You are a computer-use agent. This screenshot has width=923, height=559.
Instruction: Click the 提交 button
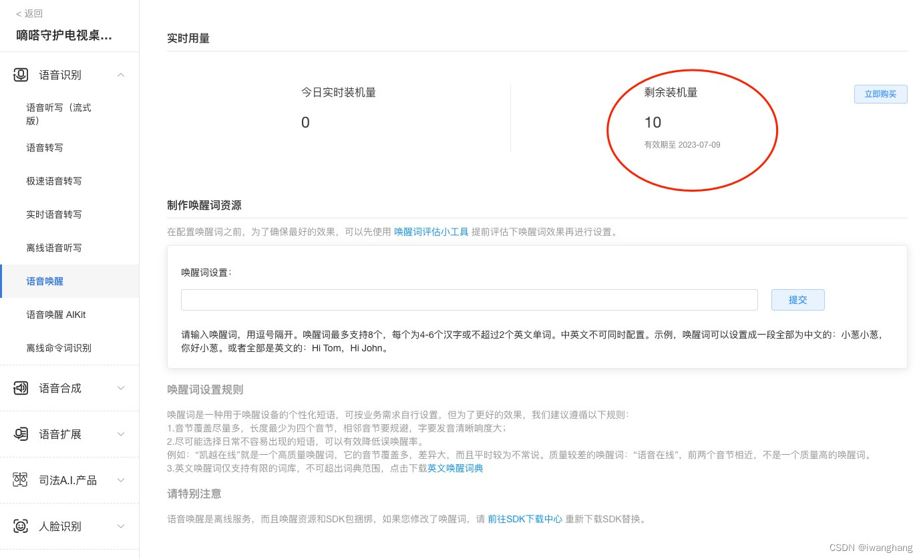coord(798,300)
